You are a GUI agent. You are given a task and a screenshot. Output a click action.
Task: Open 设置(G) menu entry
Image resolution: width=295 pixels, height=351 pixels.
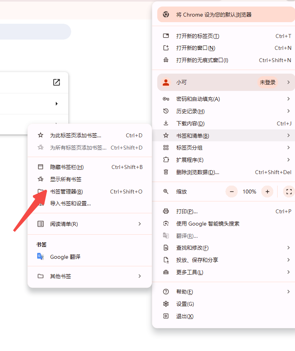(x=224, y=304)
